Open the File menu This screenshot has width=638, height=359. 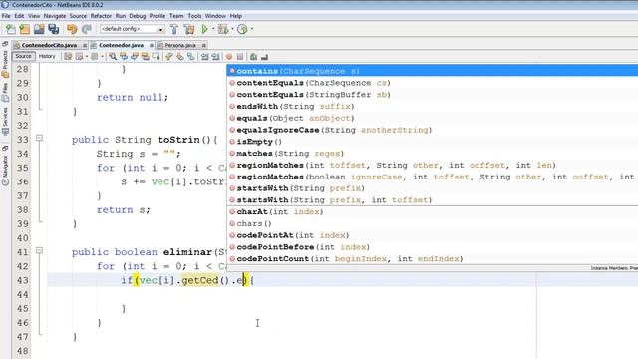6,16
